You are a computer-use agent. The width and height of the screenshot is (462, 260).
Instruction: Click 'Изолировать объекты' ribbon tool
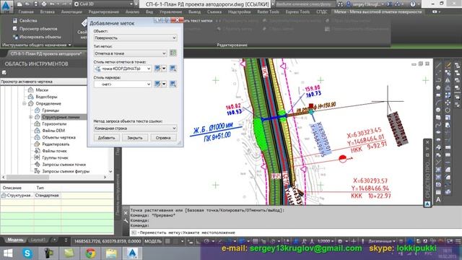[x=37, y=37]
